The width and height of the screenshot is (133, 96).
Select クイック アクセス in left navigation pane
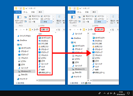[x=24, y=36]
